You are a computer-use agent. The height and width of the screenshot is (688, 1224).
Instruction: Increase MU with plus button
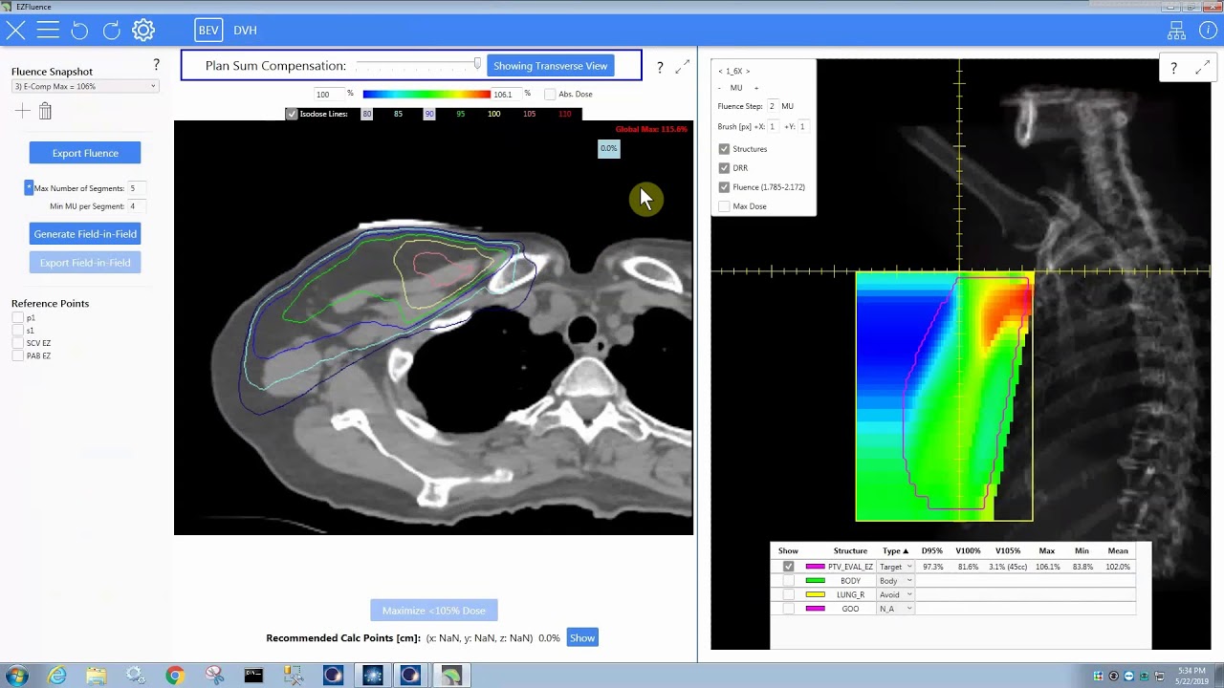(756, 88)
